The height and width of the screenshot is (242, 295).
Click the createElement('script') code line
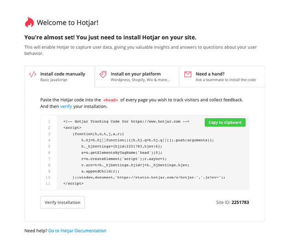tap(124, 159)
